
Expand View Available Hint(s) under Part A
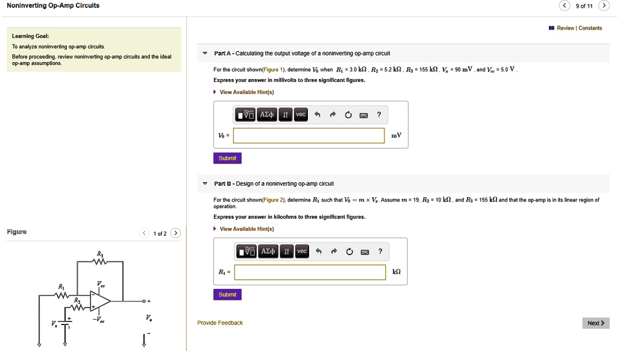pos(246,92)
